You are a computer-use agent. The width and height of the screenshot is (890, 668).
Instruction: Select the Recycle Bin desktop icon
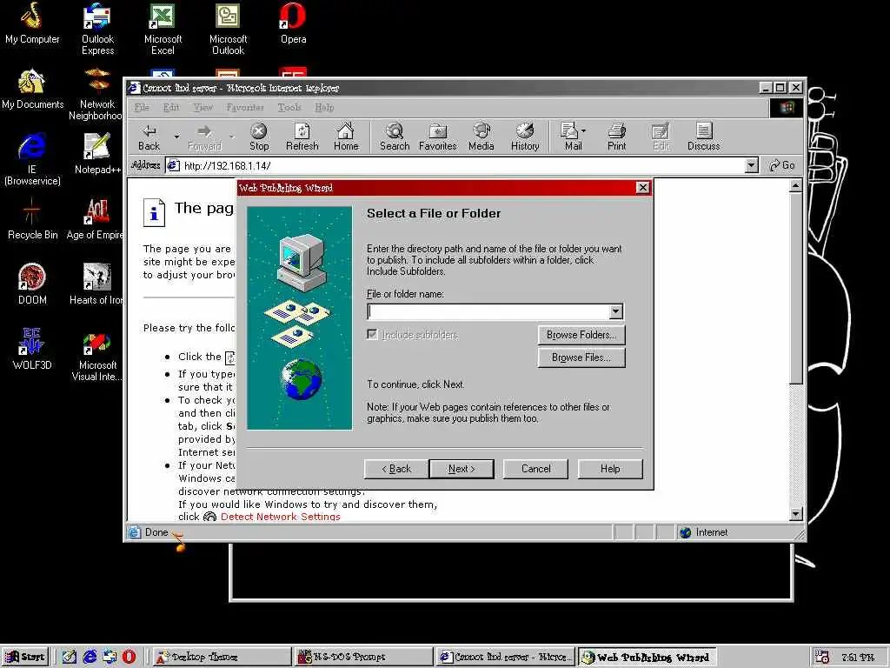click(x=32, y=219)
